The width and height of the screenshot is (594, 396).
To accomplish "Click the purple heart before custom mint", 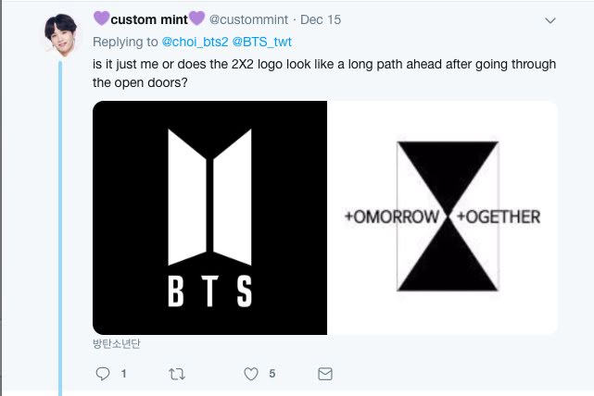I will pos(102,19).
